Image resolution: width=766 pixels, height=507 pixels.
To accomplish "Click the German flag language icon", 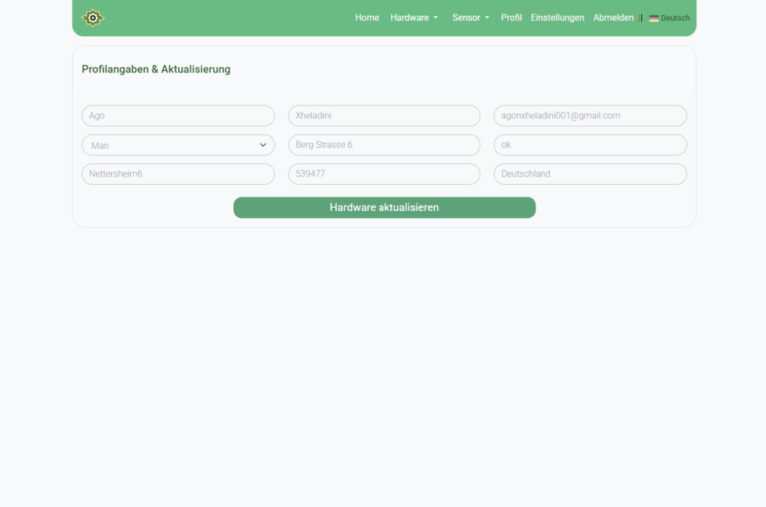I will point(654,17).
